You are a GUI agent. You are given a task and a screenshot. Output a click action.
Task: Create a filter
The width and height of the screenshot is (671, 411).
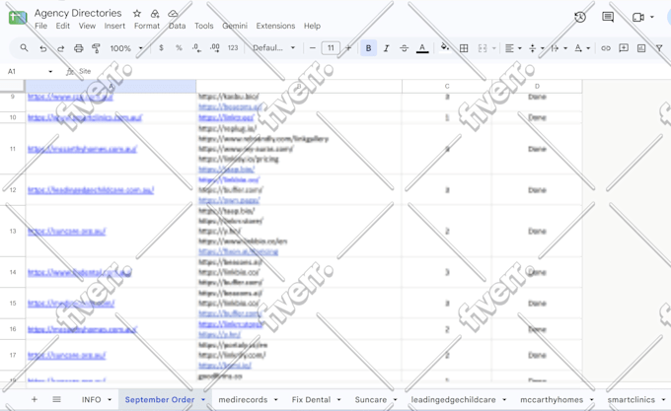coord(659,48)
